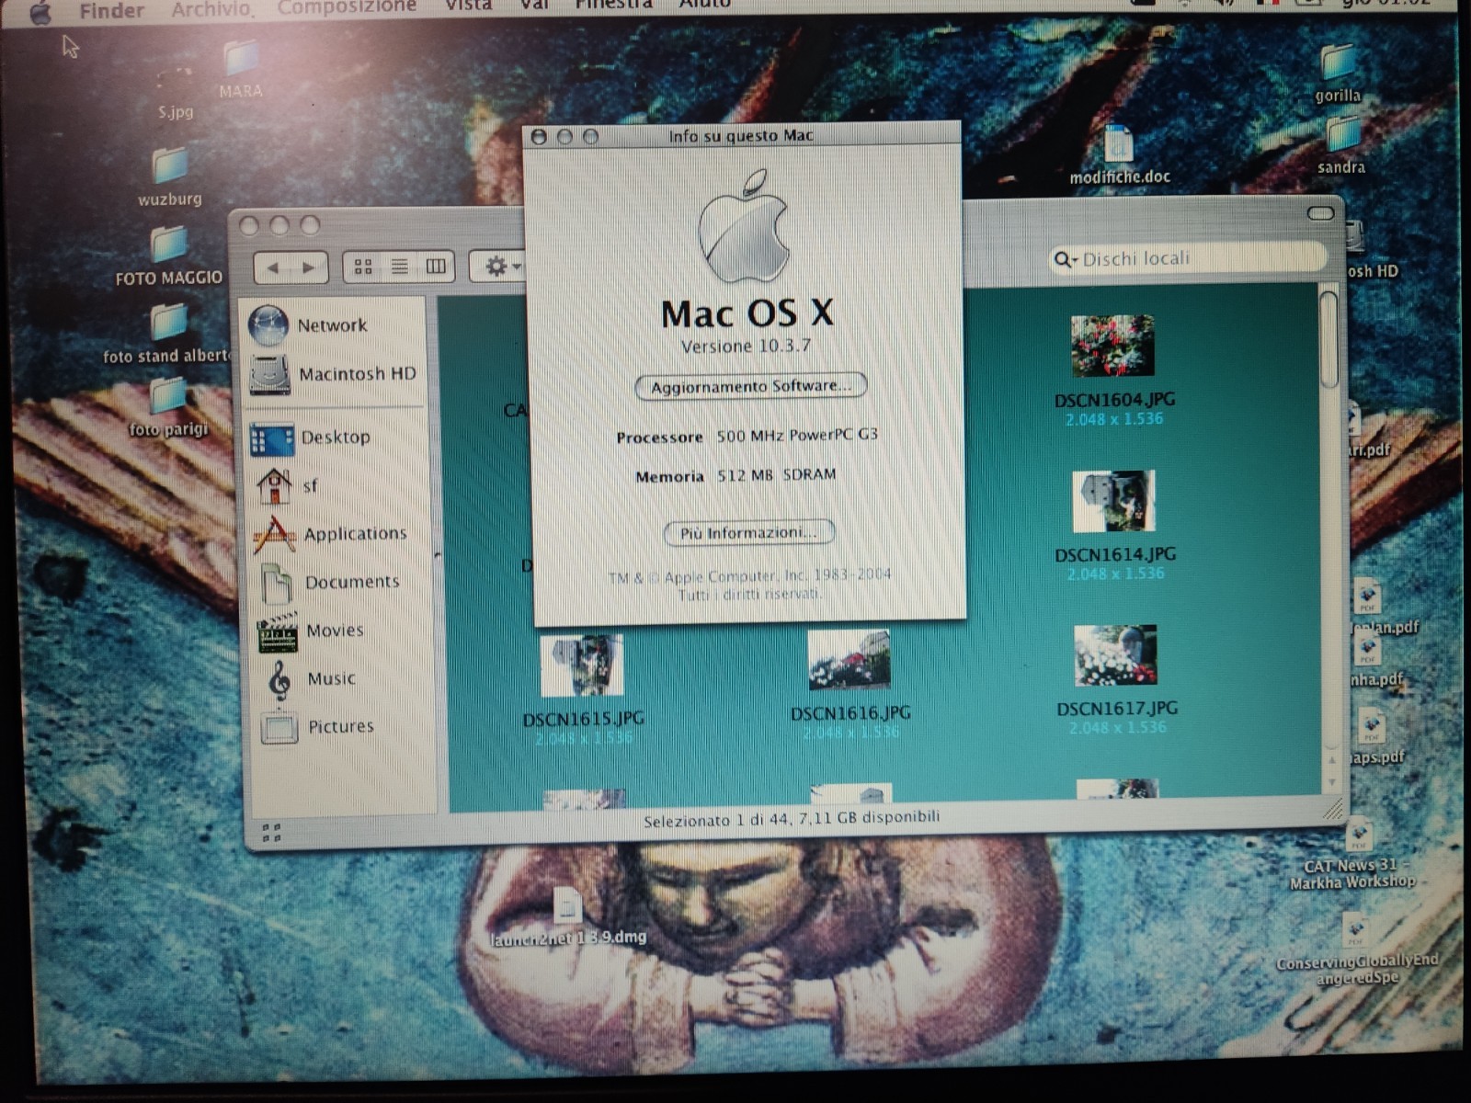Open the Finder menu
1471x1103 pixels.
(x=112, y=11)
